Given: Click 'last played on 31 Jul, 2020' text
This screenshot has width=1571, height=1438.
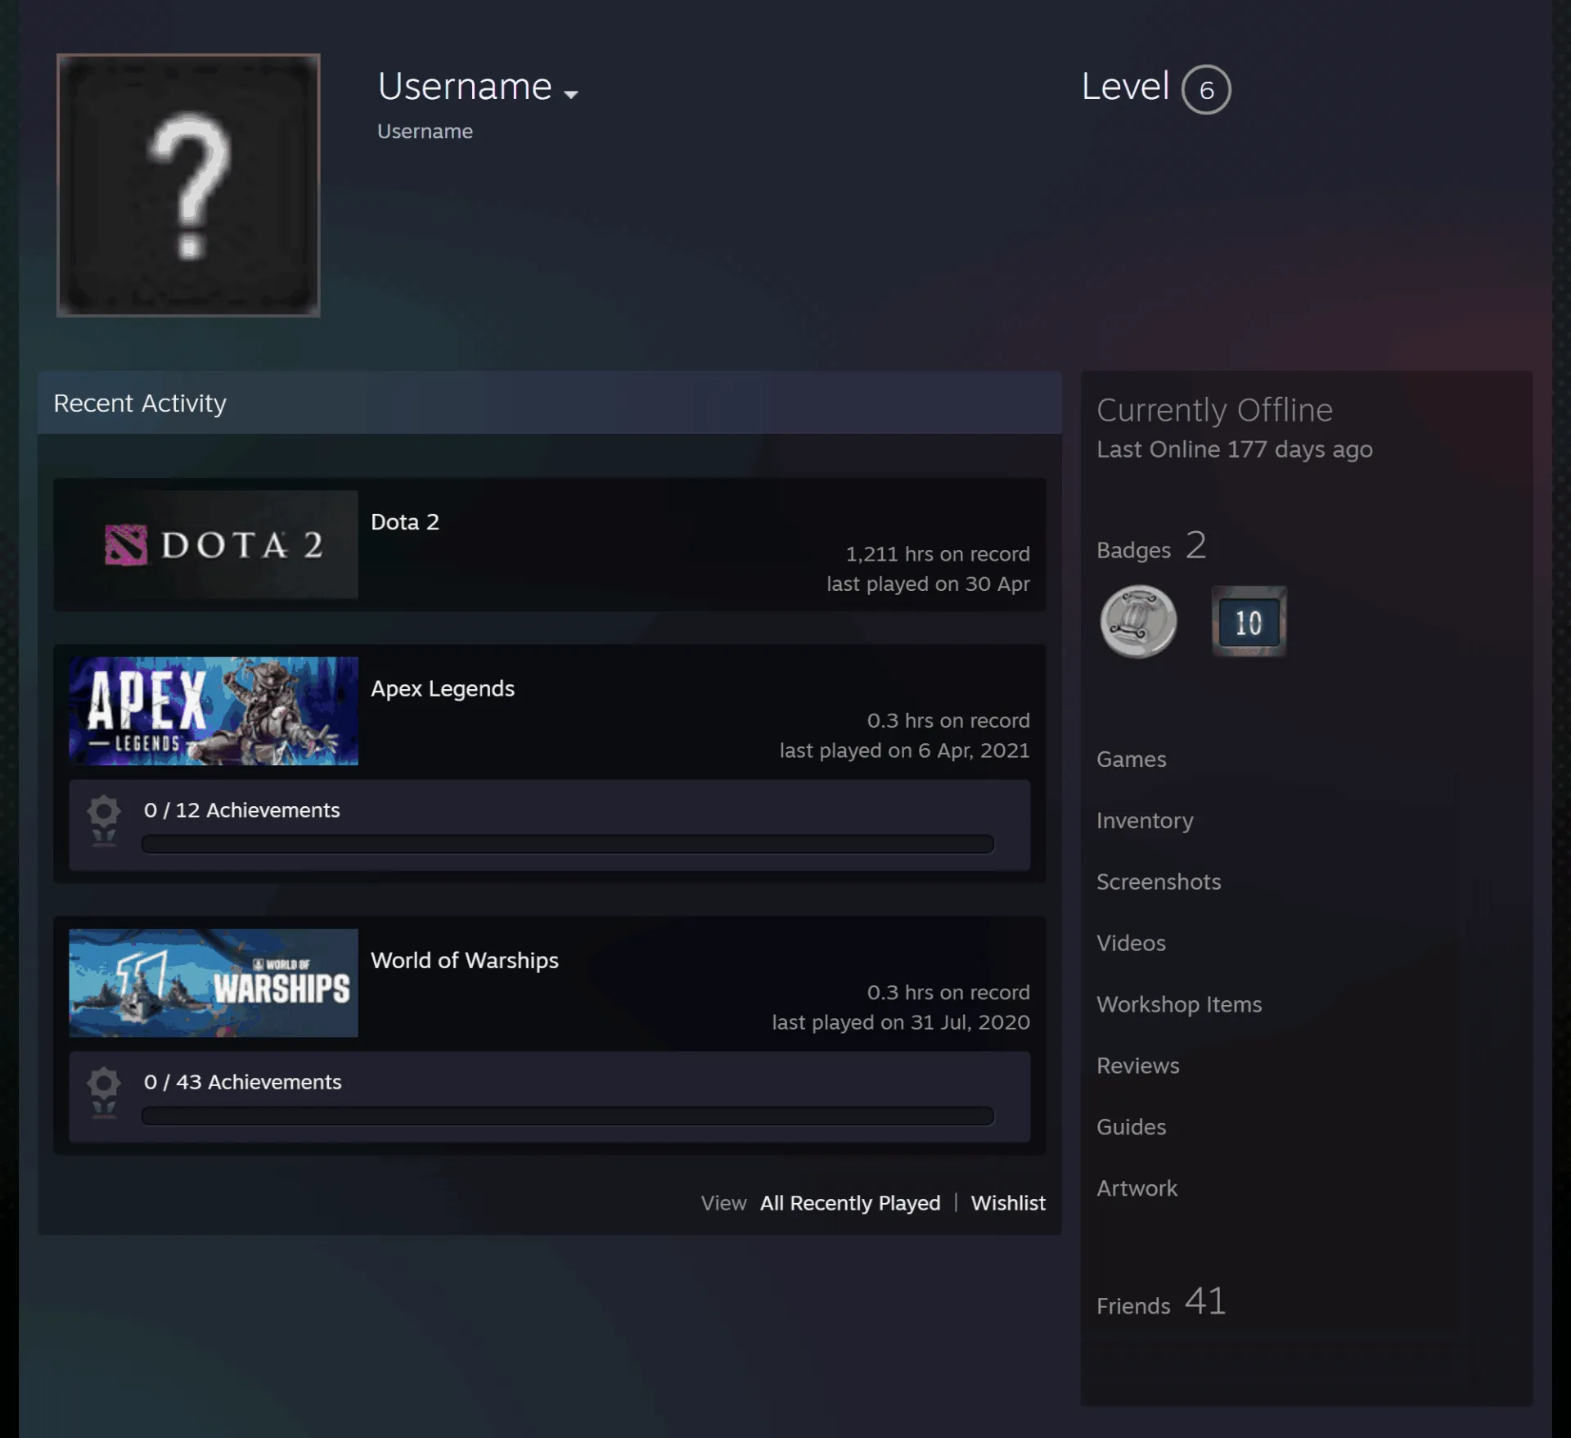Looking at the screenshot, I should [901, 1022].
